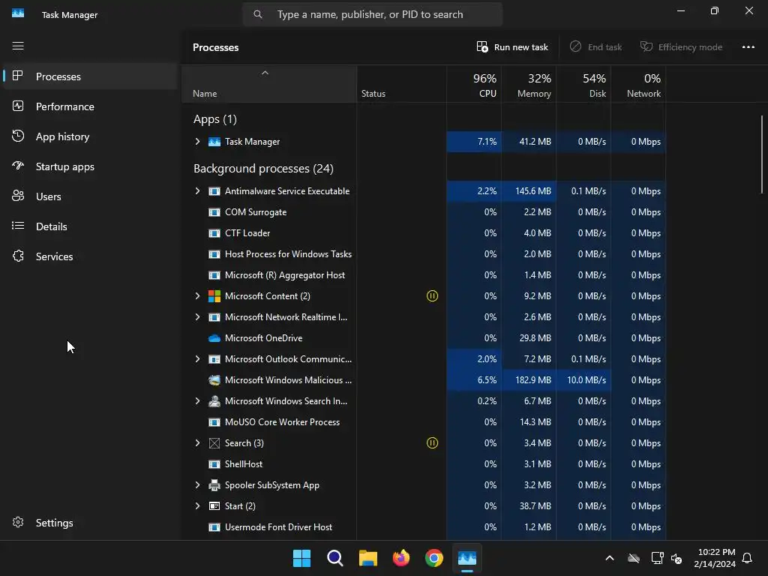Open the notifications bell

(x=748, y=558)
